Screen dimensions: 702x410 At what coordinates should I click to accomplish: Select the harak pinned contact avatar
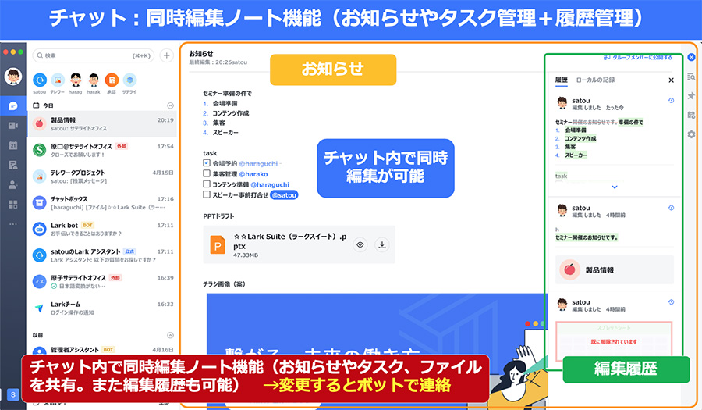[94, 80]
